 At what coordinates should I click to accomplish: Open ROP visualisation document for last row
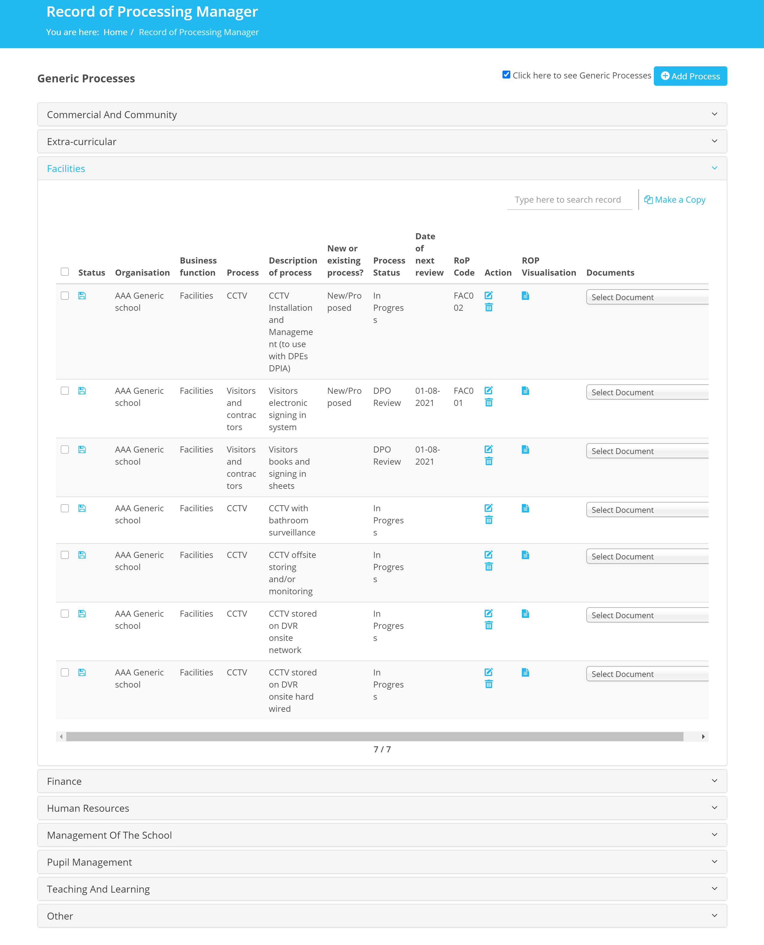[x=525, y=672]
